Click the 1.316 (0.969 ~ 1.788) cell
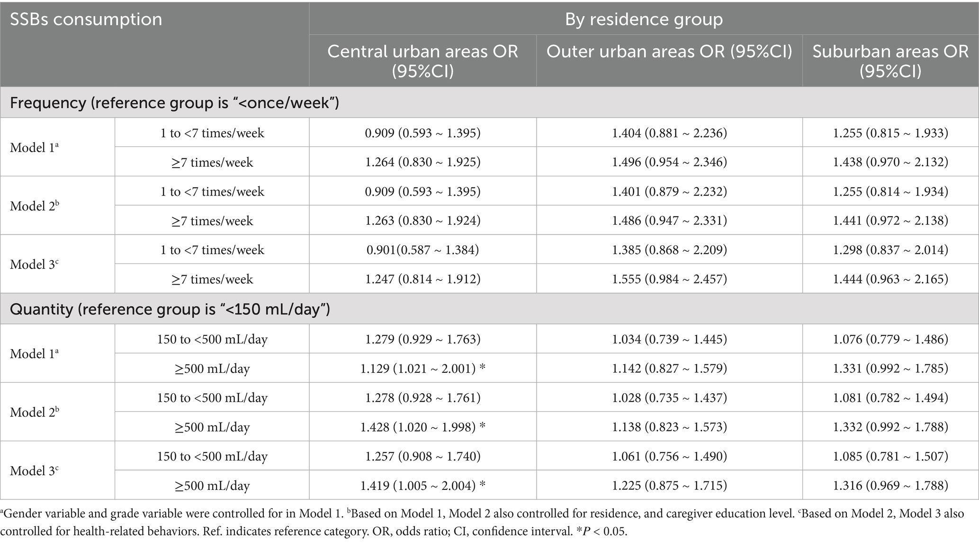The height and width of the screenshot is (543, 979). 890,485
